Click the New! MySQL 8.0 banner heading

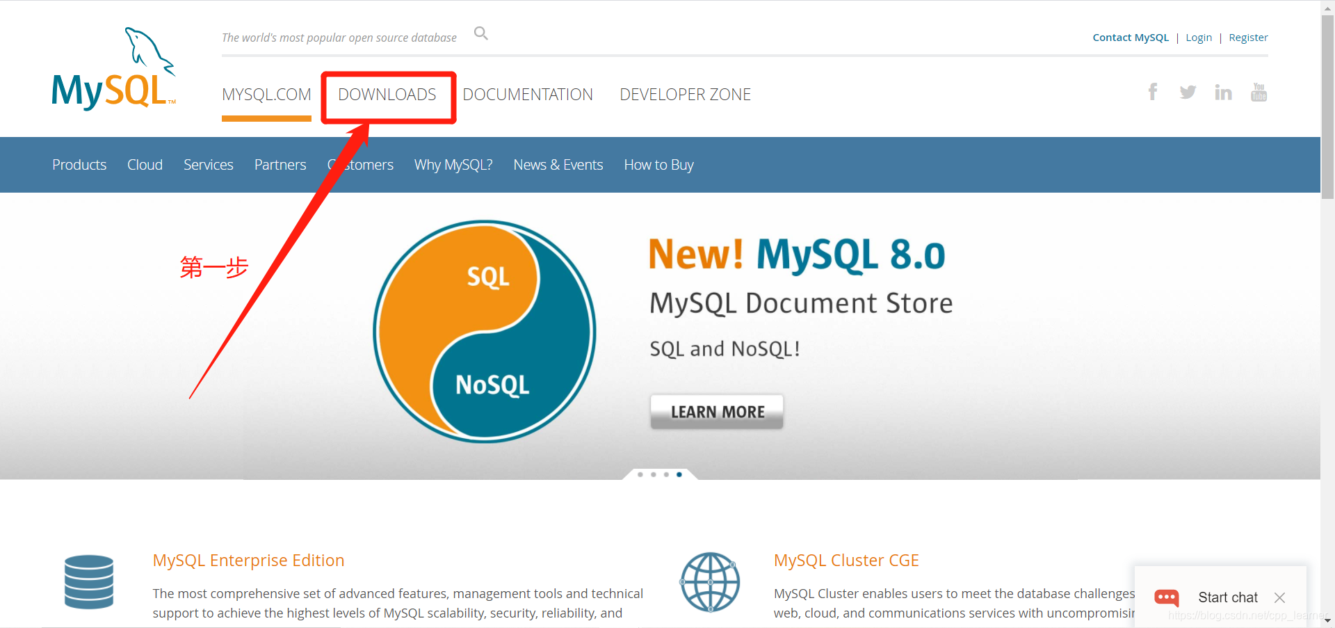[x=797, y=254]
